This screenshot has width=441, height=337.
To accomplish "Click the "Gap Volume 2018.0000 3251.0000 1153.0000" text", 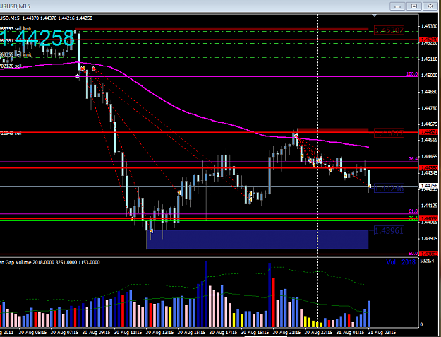I will click(x=52, y=262).
